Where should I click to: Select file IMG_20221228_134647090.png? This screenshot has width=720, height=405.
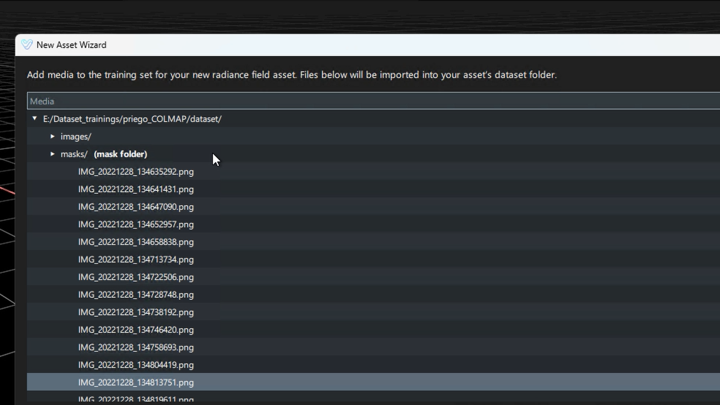136,207
